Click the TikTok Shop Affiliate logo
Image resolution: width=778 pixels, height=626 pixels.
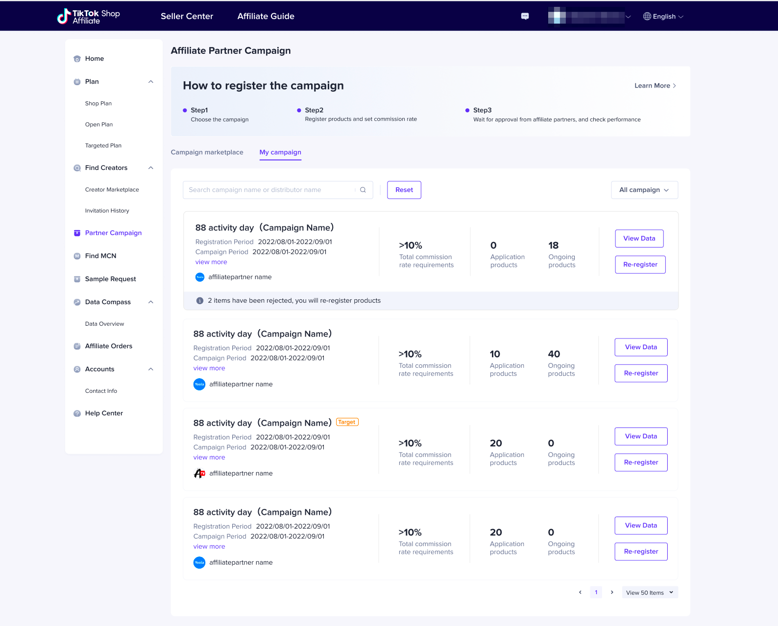(89, 16)
